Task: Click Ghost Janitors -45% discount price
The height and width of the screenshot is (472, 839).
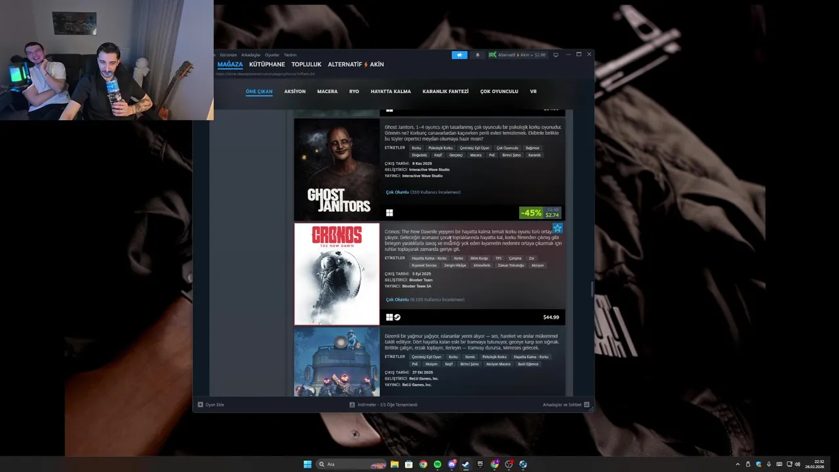Action: [540, 212]
